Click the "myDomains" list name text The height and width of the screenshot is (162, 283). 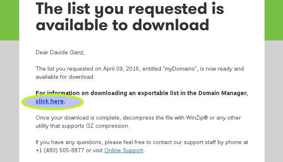pyautogui.click(x=180, y=69)
